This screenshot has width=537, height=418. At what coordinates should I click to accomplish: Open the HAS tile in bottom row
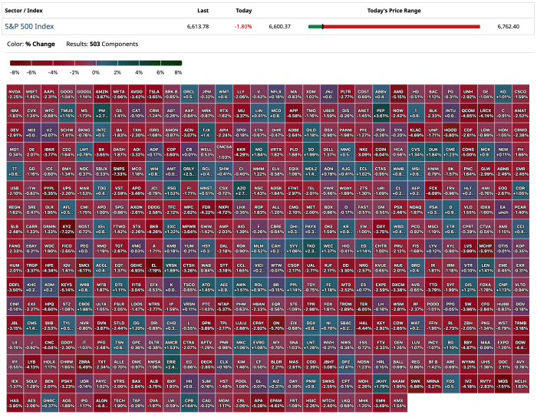[x=15, y=402]
